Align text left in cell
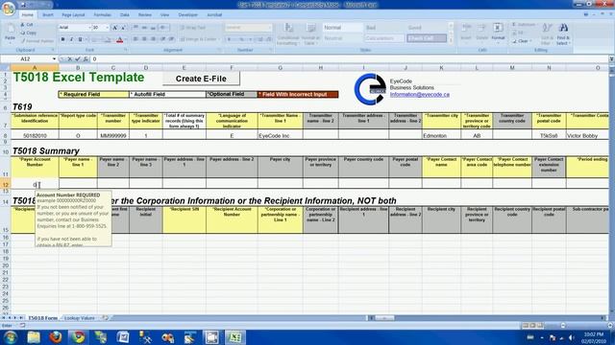Screen dimensions: 615x345 135,39
